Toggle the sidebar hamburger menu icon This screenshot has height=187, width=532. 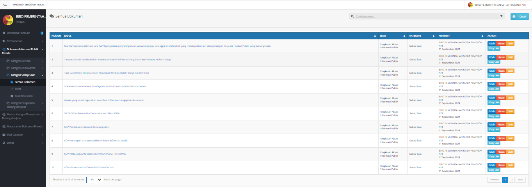tap(5, 5)
